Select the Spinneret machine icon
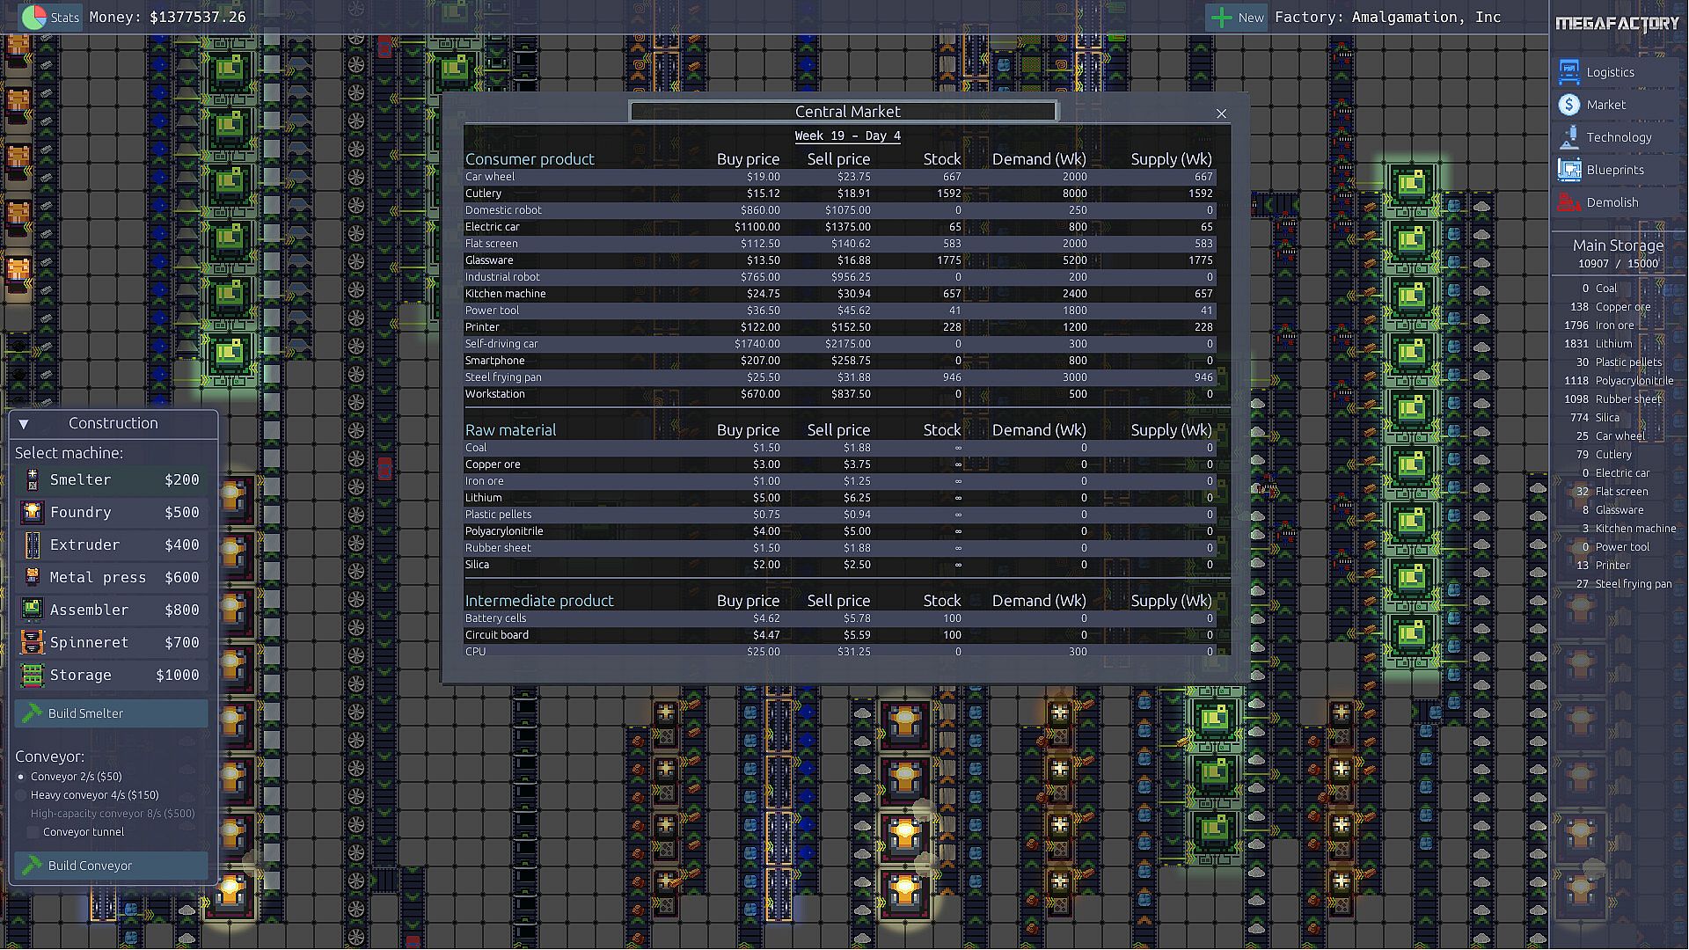The image size is (1689, 950). (33, 642)
